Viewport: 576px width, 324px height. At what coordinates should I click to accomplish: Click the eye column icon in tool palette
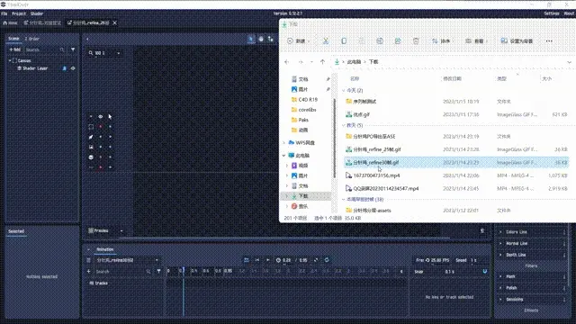coord(100,117)
